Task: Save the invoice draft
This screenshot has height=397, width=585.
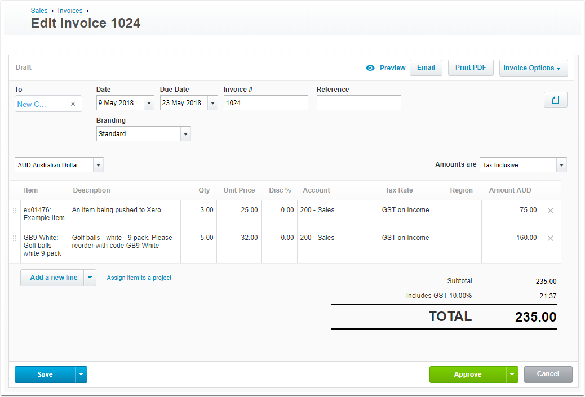Action: click(45, 374)
